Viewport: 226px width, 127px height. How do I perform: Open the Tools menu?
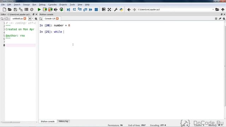click(x=72, y=5)
